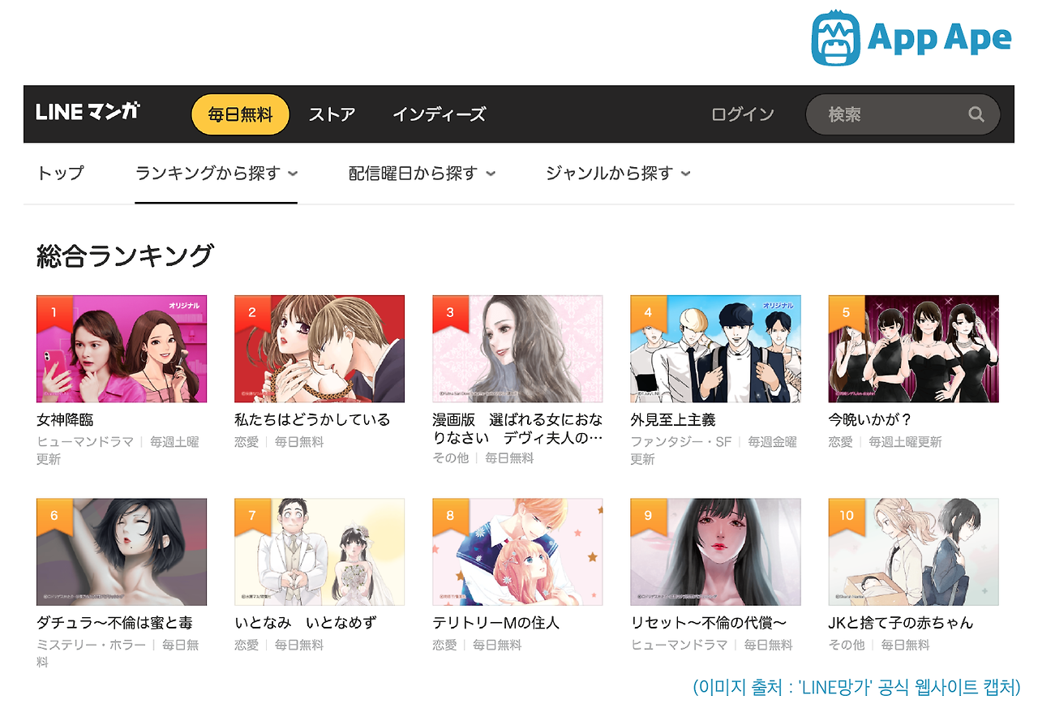
Task: Switch to the ストア tab
Action: [332, 114]
